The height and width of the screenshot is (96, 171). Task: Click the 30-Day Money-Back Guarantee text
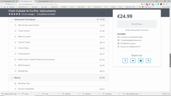[137, 30]
